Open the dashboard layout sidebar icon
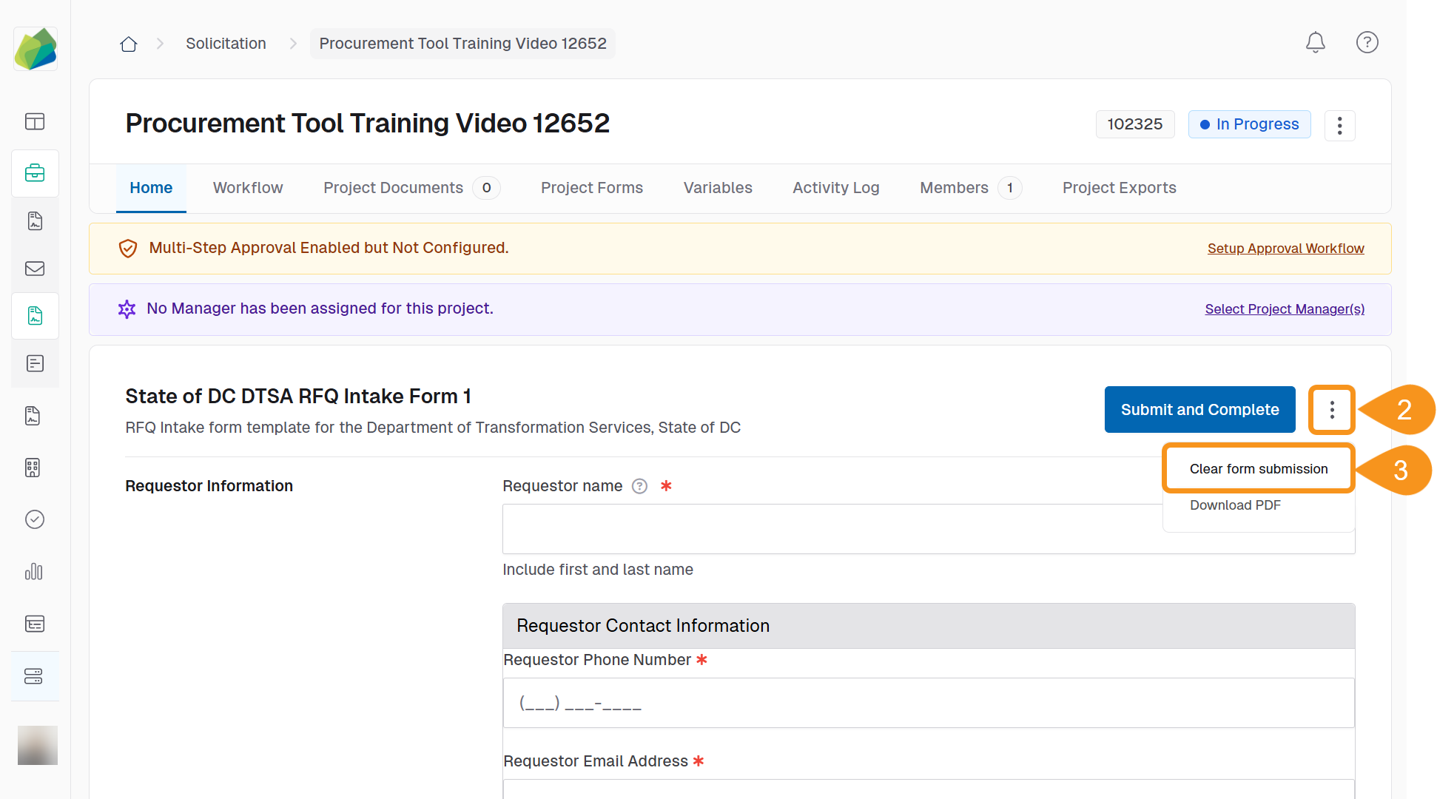The image size is (1437, 799). point(35,121)
